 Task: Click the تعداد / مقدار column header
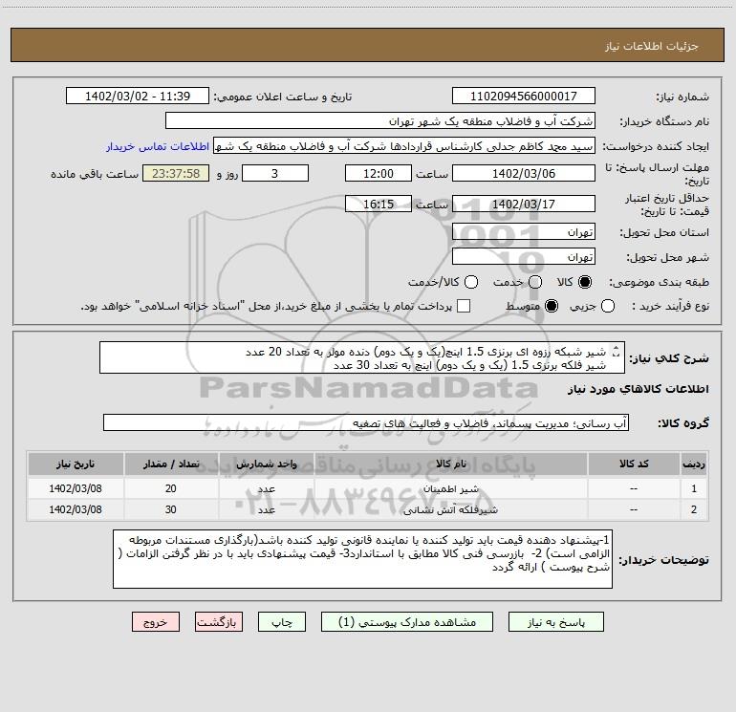point(171,464)
